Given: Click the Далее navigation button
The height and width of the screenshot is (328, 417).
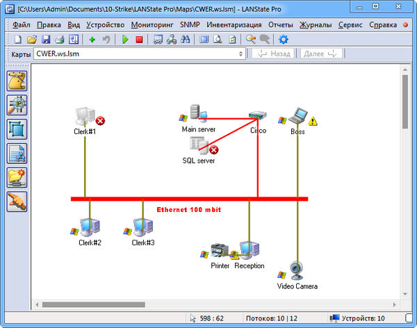Looking at the screenshot, I should click(320, 54).
